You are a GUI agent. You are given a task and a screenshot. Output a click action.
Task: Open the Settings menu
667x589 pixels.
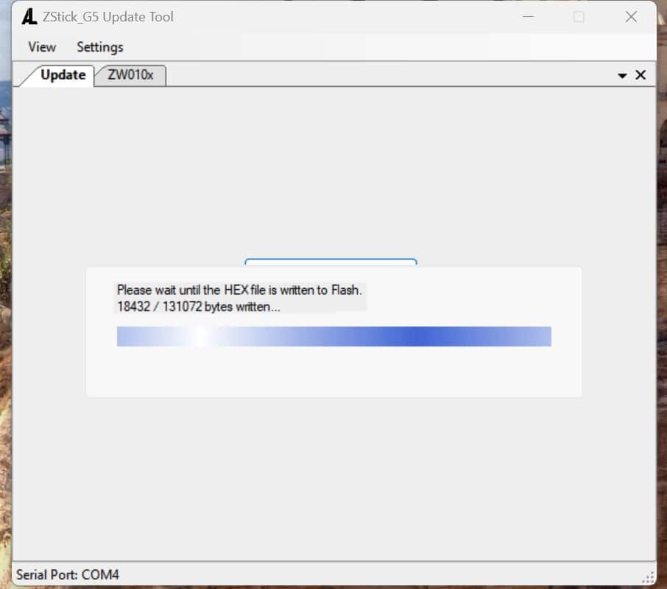click(x=100, y=47)
